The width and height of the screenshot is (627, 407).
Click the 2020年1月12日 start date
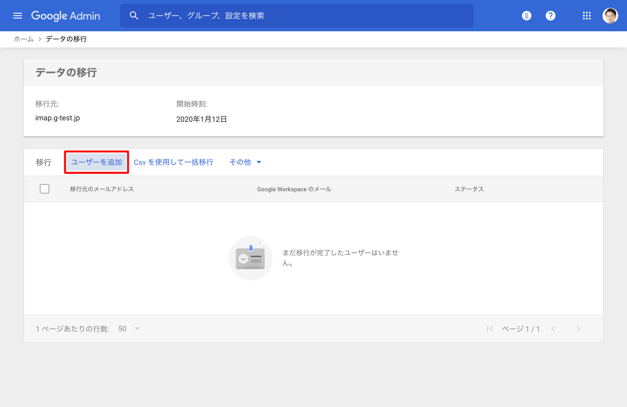coord(202,119)
